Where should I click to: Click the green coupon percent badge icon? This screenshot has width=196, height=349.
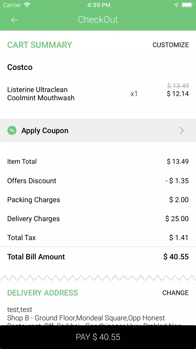click(12, 131)
